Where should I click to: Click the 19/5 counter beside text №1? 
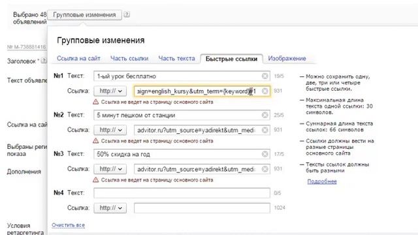coord(279,76)
